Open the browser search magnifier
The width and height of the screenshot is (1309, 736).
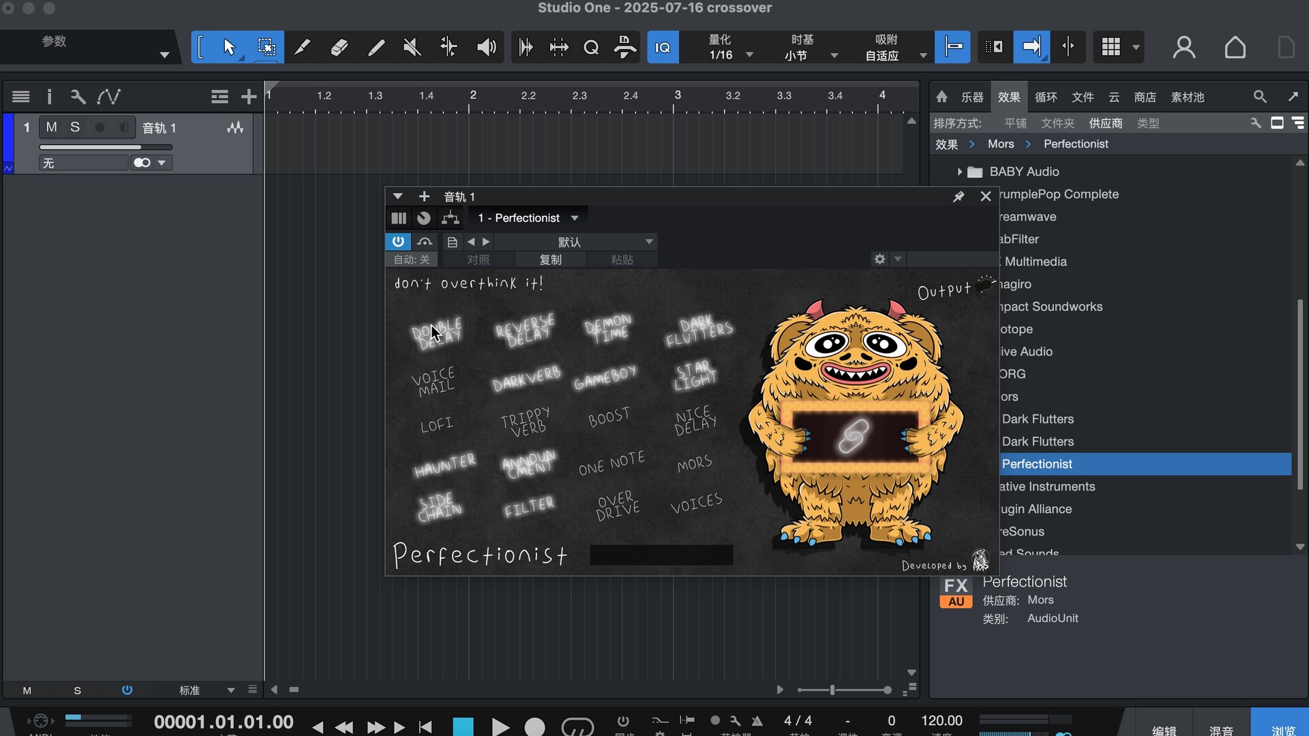coord(1260,97)
